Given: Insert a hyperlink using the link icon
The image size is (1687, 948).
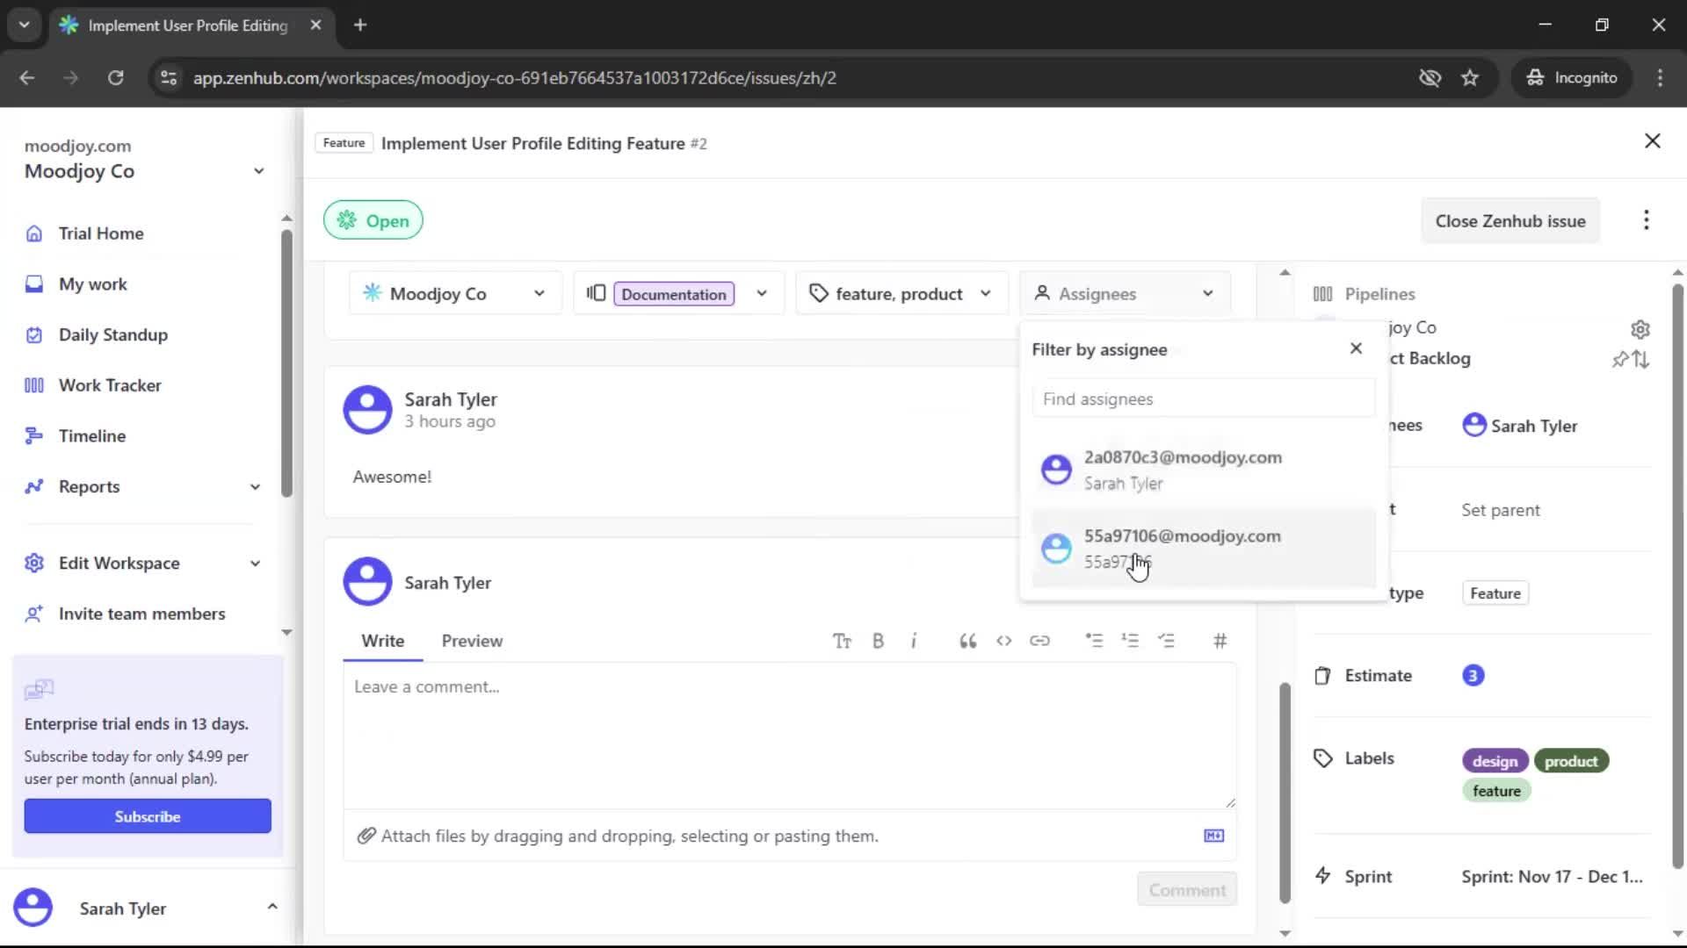Looking at the screenshot, I should coord(1040,641).
